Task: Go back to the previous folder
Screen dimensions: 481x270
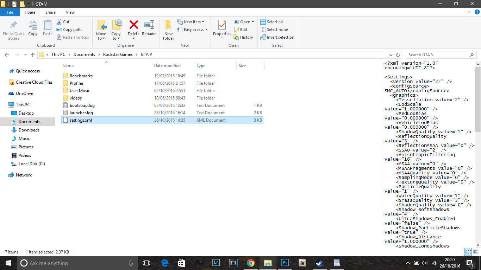Action: point(7,55)
